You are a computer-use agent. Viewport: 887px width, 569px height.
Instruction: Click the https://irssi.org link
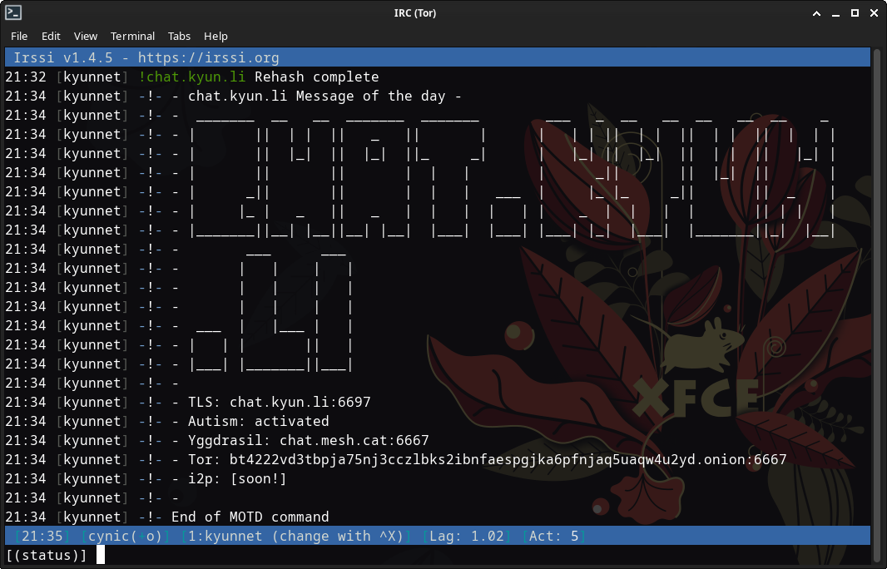click(x=208, y=57)
